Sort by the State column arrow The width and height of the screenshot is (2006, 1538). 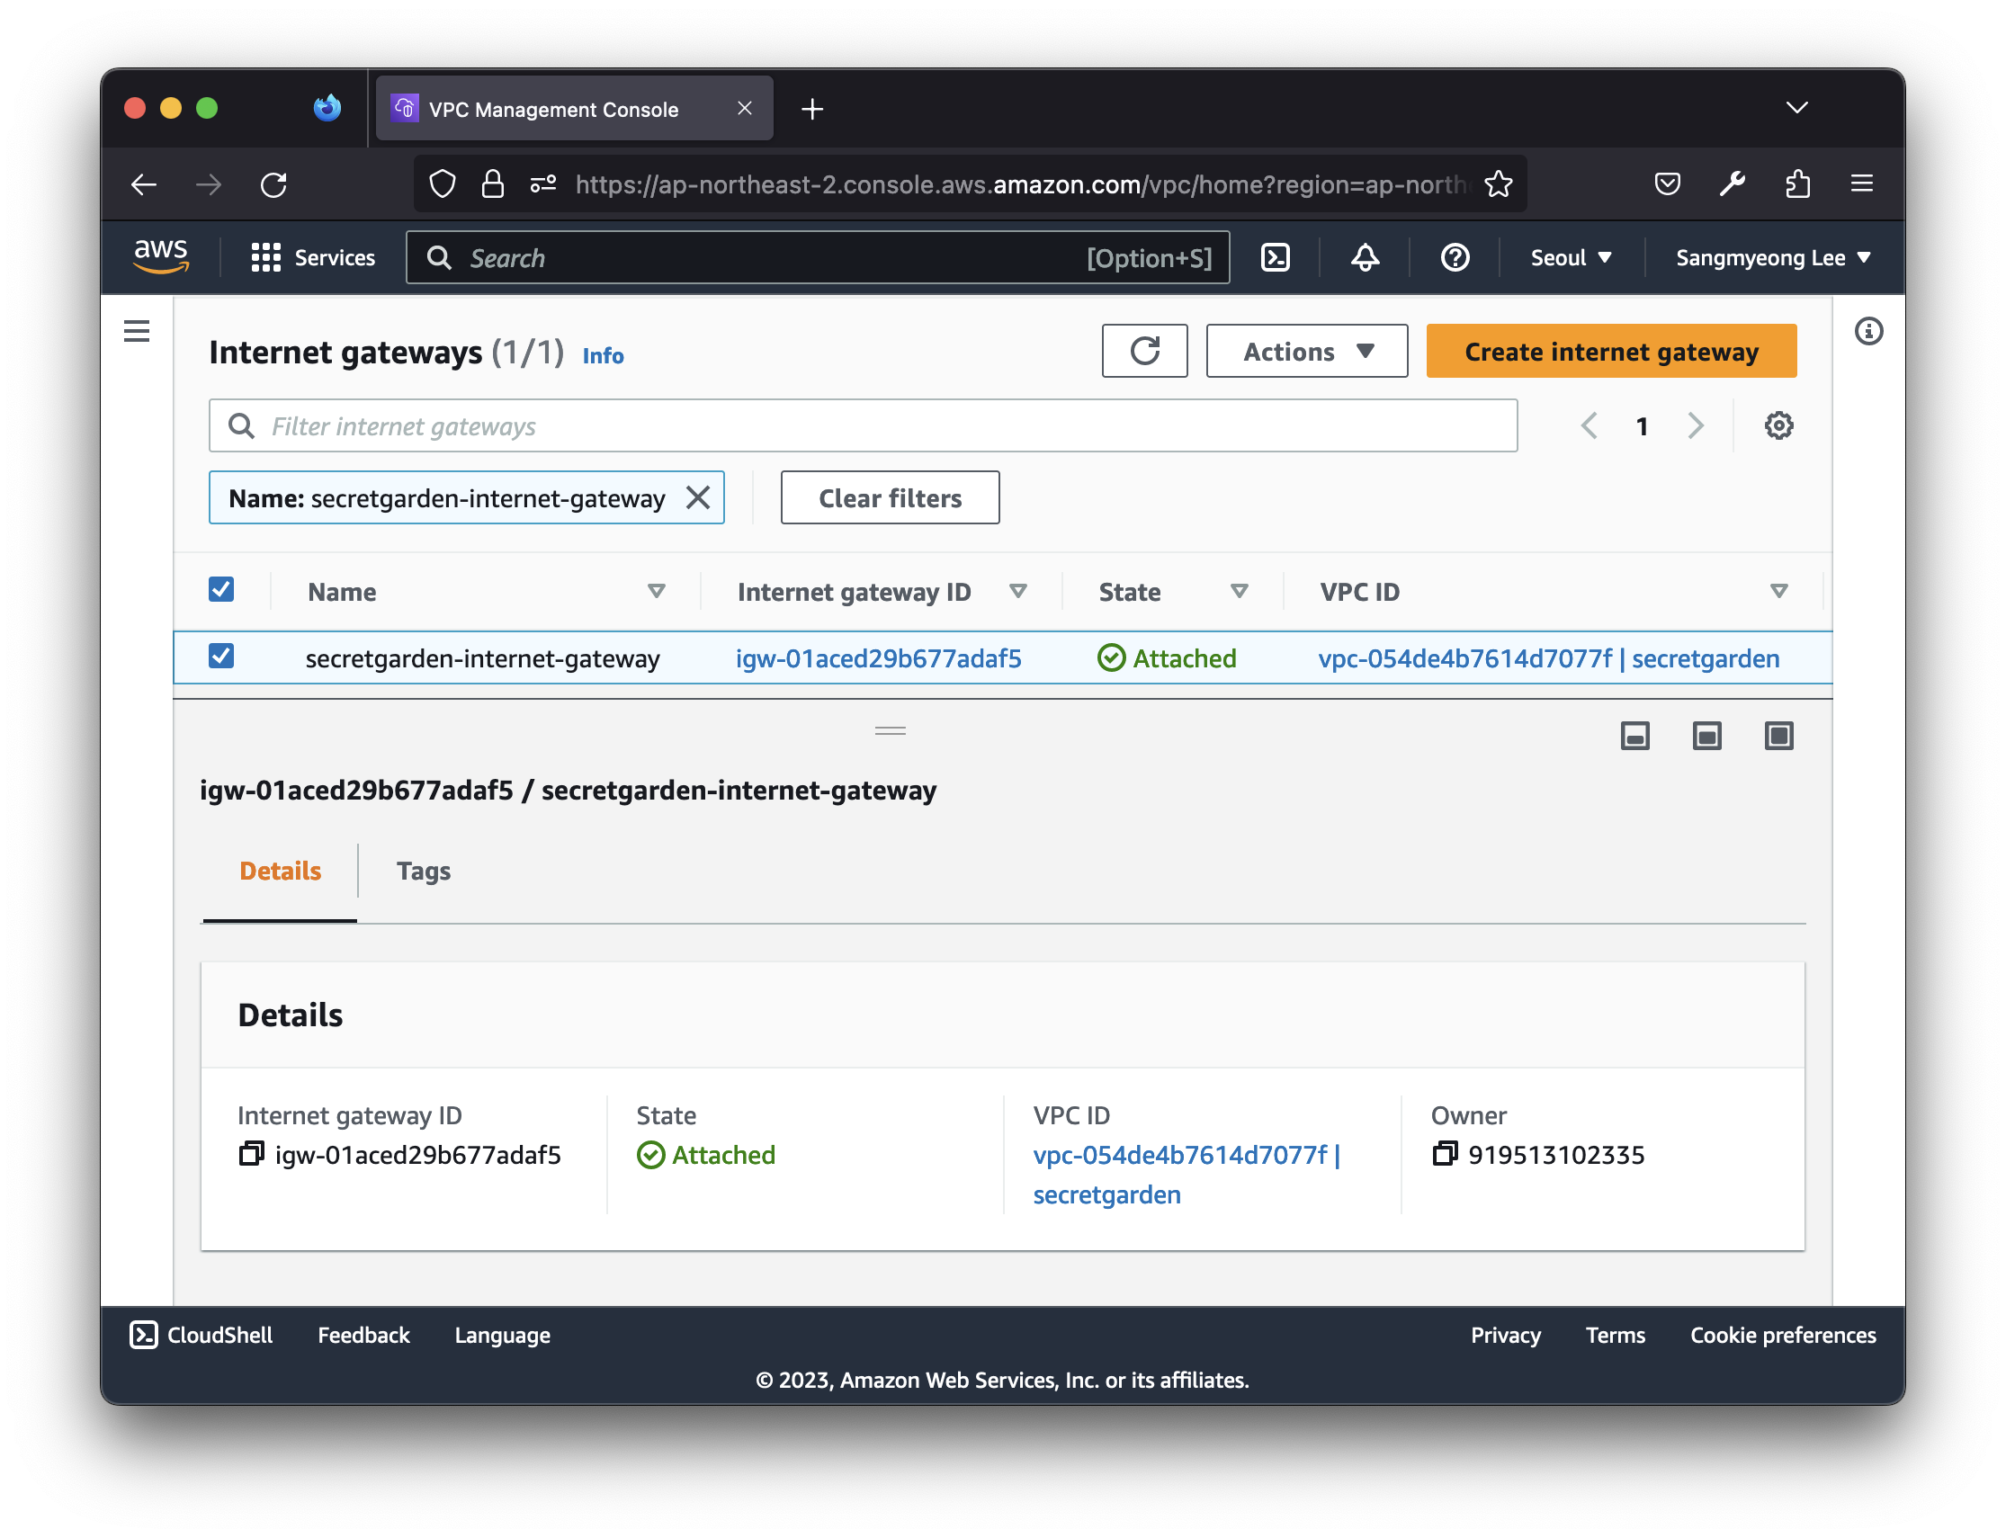pyautogui.click(x=1239, y=592)
